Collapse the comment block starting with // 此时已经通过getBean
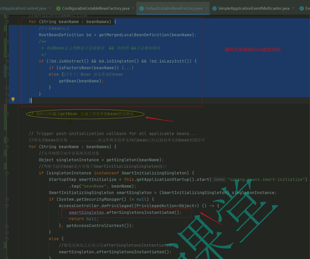Viewport: 310px width, 259px height. 7,114
